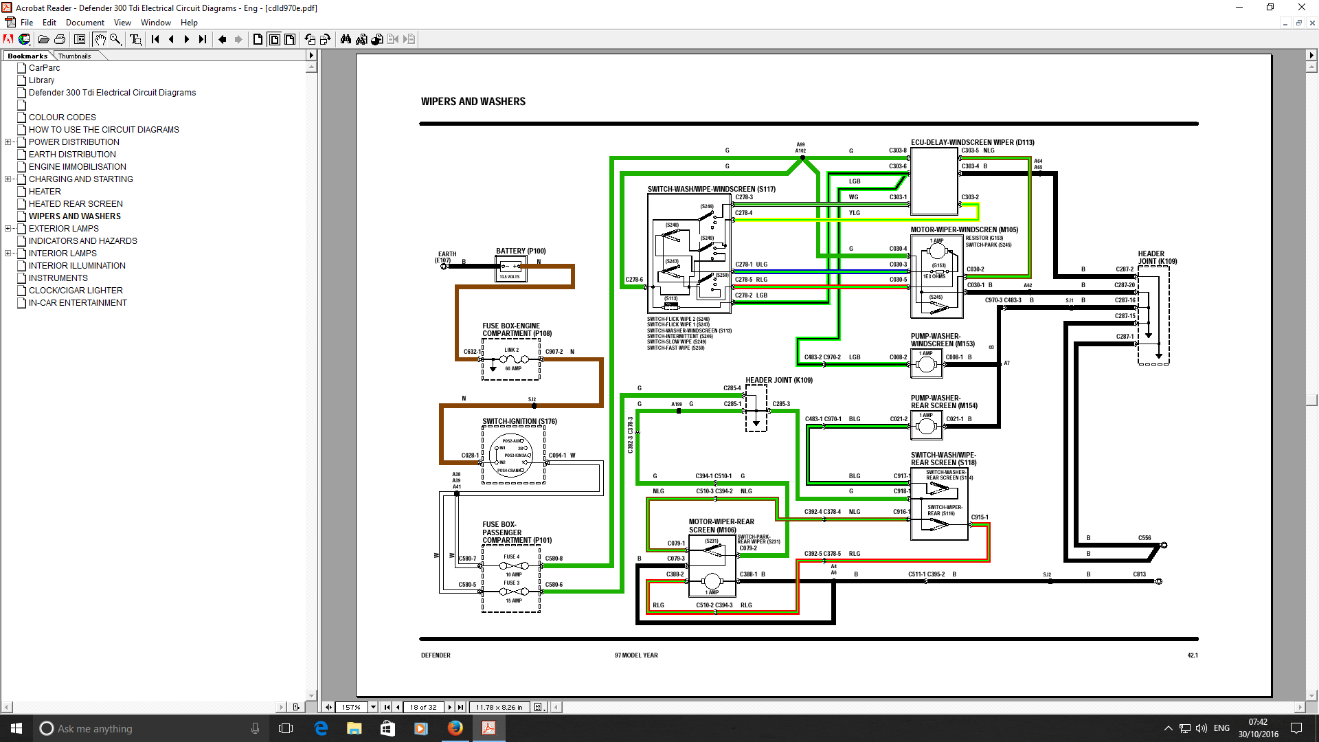Go to first page from the toolbar

click(155, 39)
